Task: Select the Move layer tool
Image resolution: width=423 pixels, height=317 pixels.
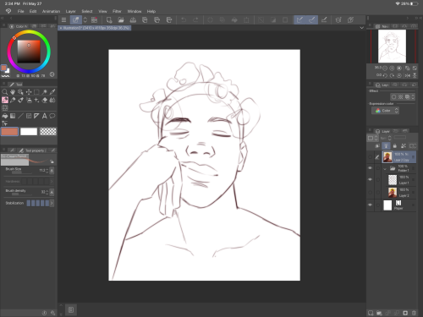Action: [x=29, y=92]
